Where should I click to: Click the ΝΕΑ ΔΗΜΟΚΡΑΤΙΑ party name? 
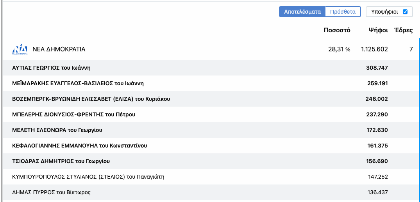[59, 49]
